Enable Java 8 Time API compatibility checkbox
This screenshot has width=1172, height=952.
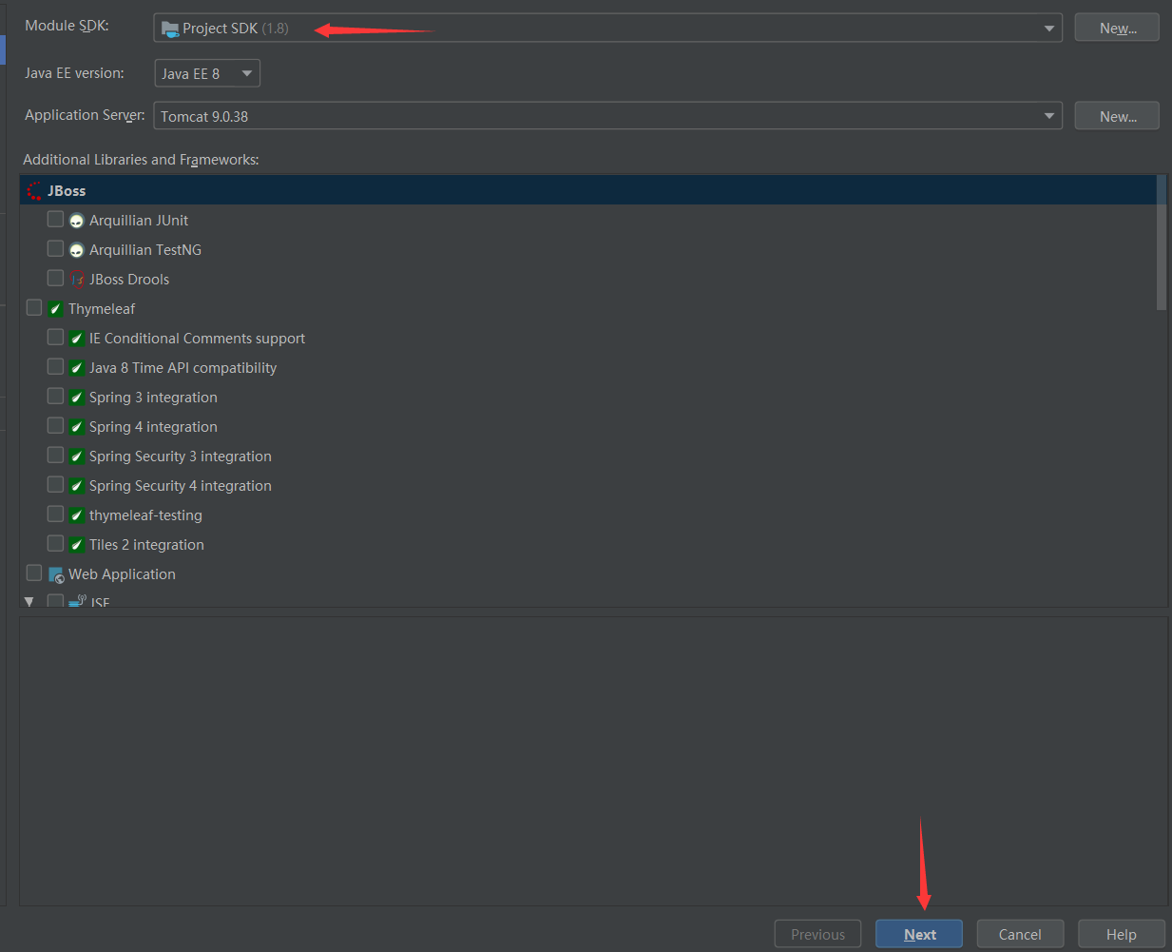(55, 367)
